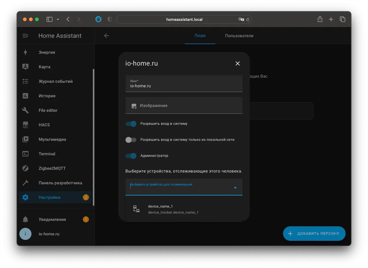Image resolution: width=368 pixels, height=268 pixels.
Task: Enable login only from local network switch
Action: point(131,140)
